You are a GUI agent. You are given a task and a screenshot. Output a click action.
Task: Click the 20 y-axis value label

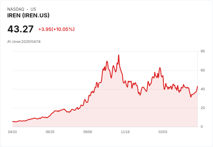pos(203,108)
